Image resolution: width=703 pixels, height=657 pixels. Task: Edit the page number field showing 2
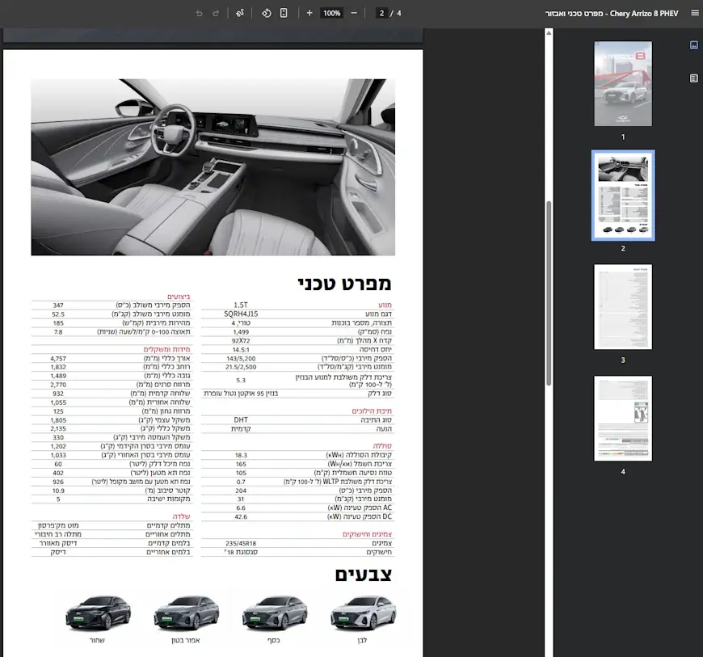click(381, 13)
